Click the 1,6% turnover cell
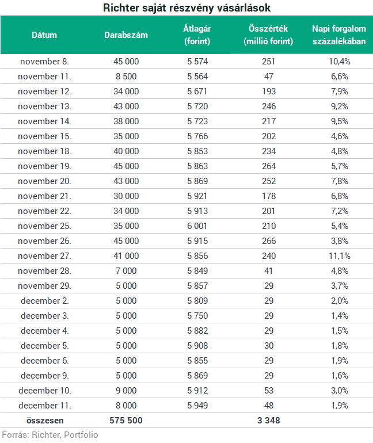The width and height of the screenshot is (373, 443). coord(340,376)
